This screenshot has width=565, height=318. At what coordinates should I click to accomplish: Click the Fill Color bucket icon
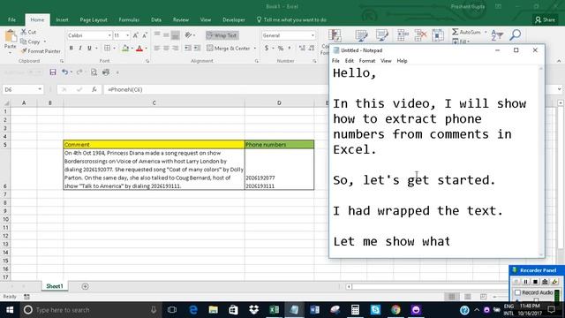tap(125, 48)
